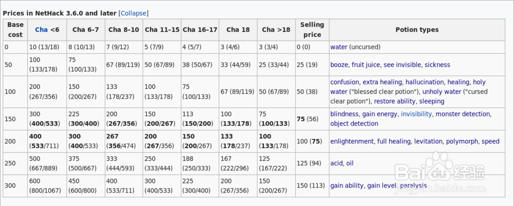This screenshot has width=514, height=206.
Task: Click the Cha >18 column header
Action: [x=276, y=29]
